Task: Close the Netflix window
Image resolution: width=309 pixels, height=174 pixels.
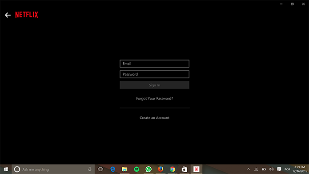Action: pyautogui.click(x=304, y=4)
